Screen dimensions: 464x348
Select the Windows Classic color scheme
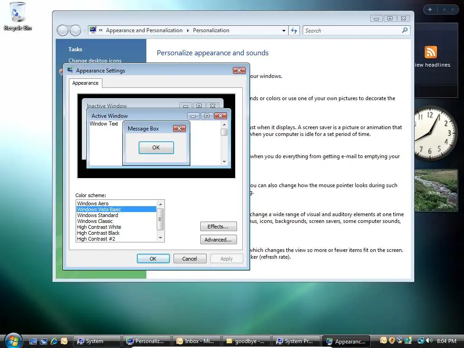pyautogui.click(x=116, y=221)
